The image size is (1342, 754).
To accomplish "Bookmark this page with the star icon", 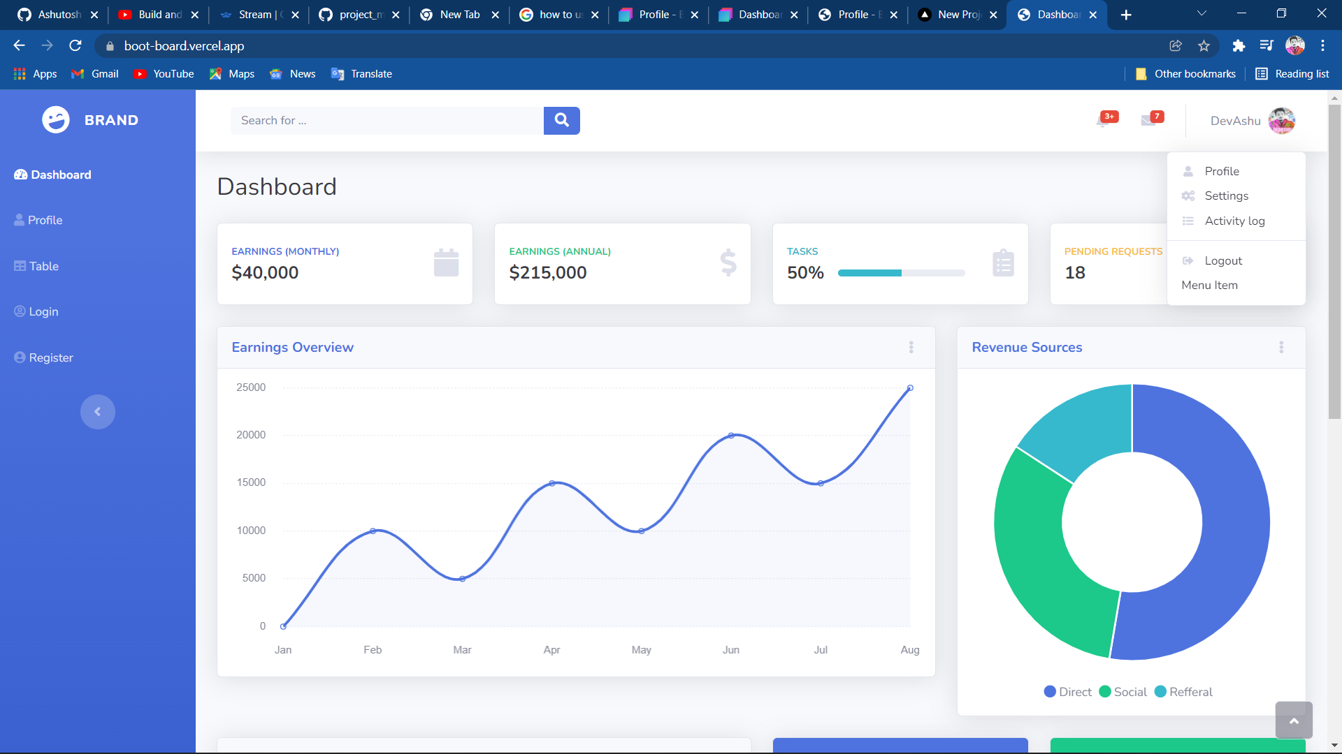I will pyautogui.click(x=1204, y=45).
